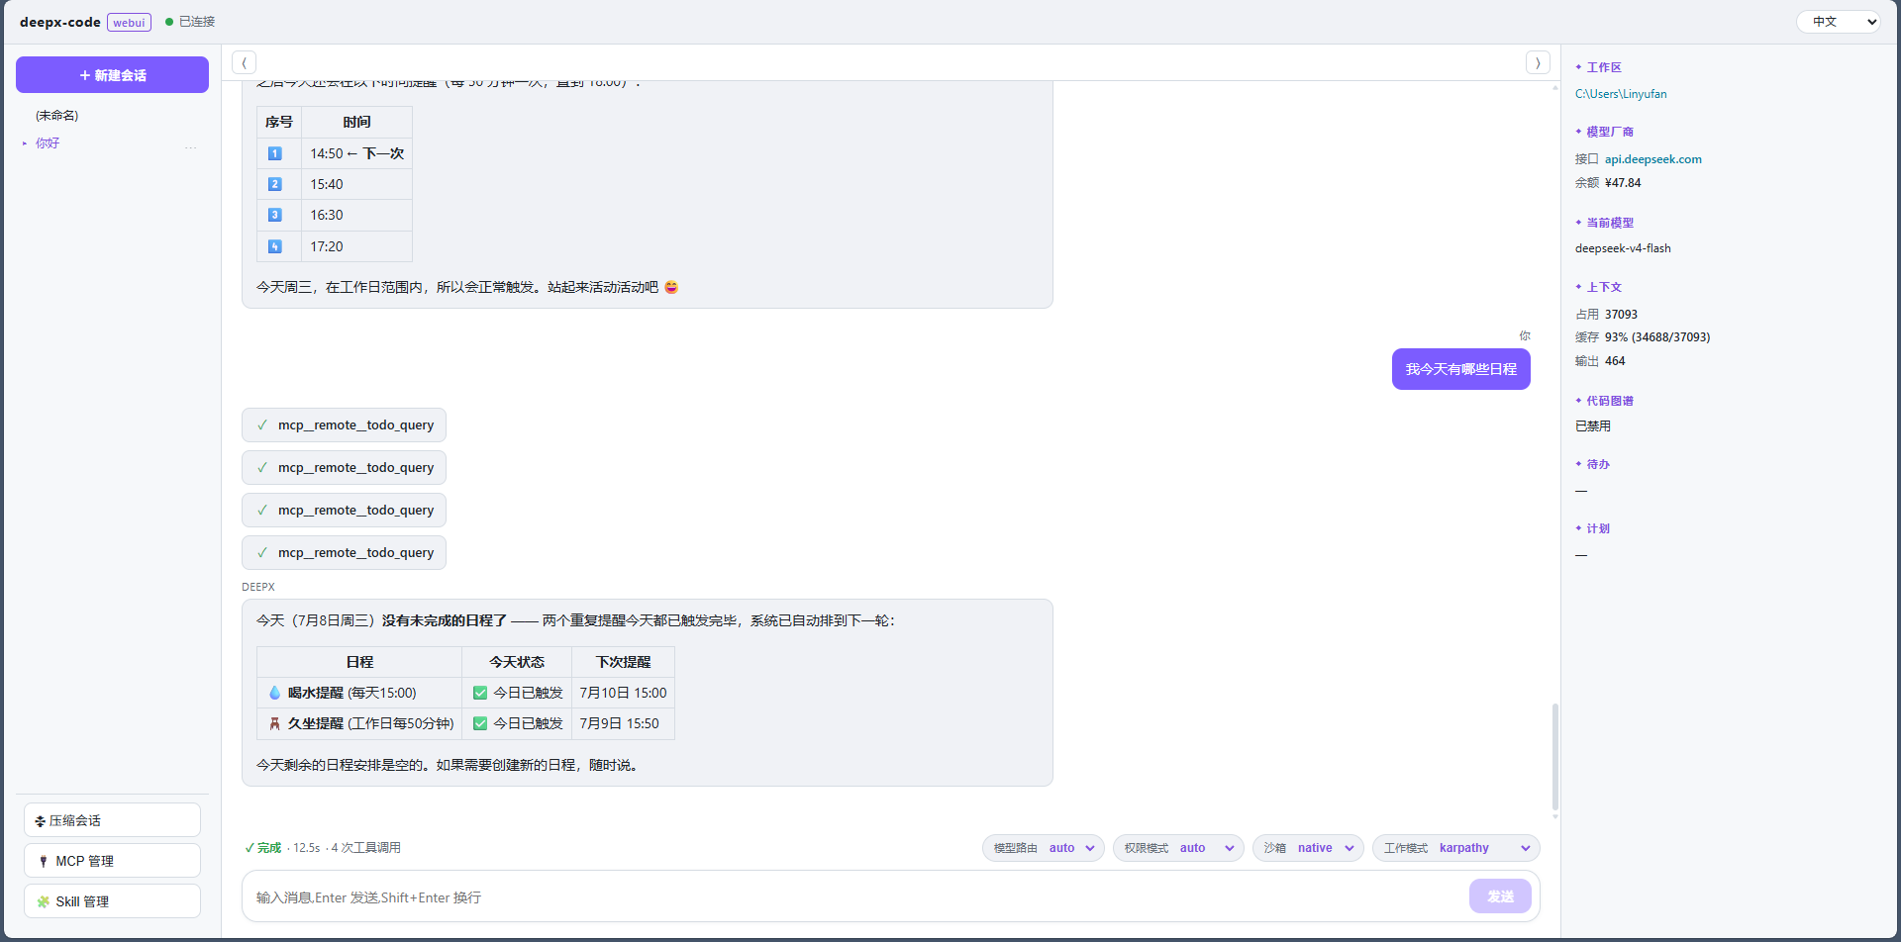The image size is (1901, 942).
Task: Collapse the left sidebar with the chevron button
Action: [x=244, y=62]
